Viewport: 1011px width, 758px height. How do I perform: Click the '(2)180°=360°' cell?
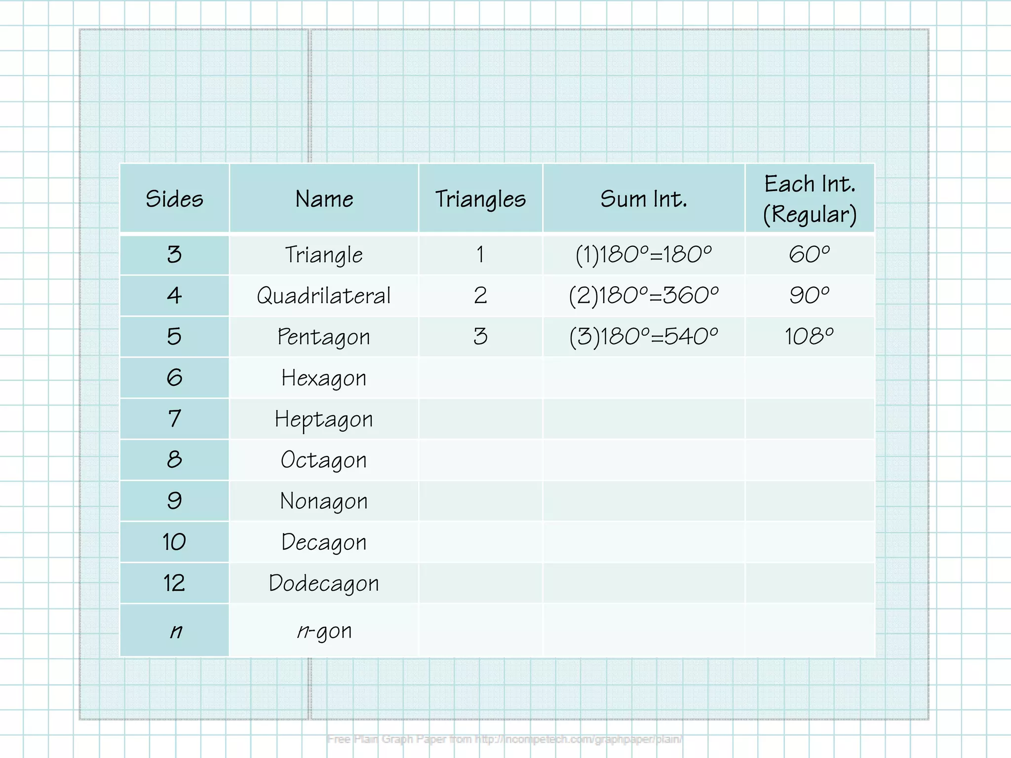(644, 296)
